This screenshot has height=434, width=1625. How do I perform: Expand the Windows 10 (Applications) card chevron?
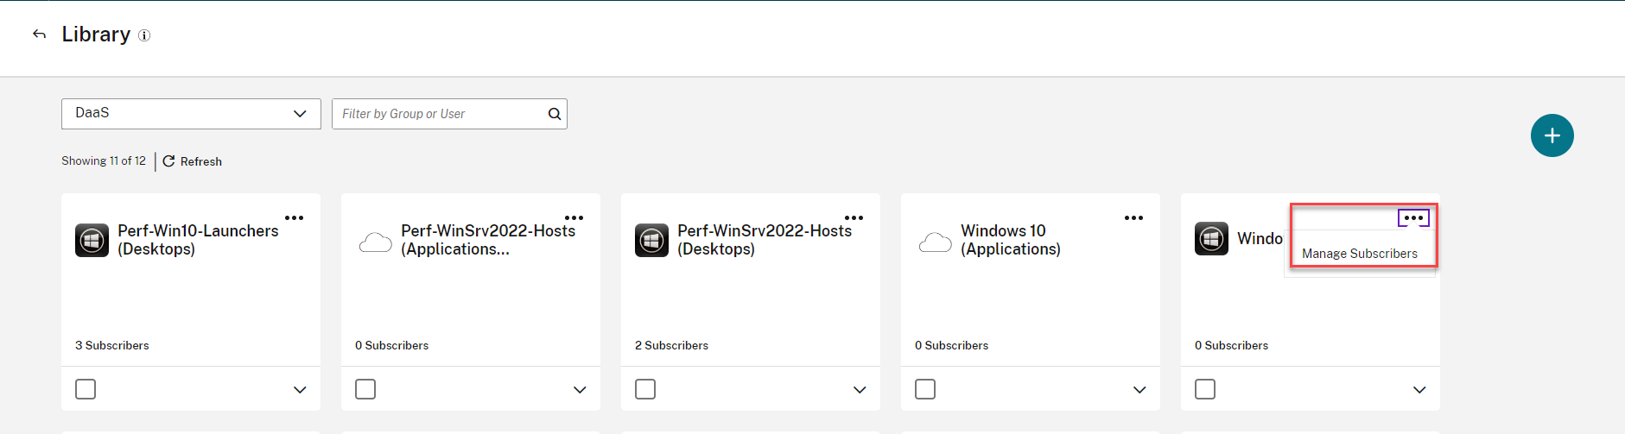pos(1139,390)
